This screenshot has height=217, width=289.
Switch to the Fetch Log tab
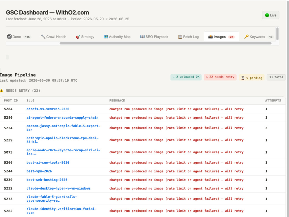pos(188,37)
